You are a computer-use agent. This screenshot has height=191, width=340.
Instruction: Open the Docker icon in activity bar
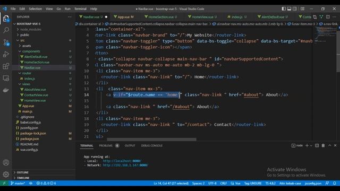[6, 90]
